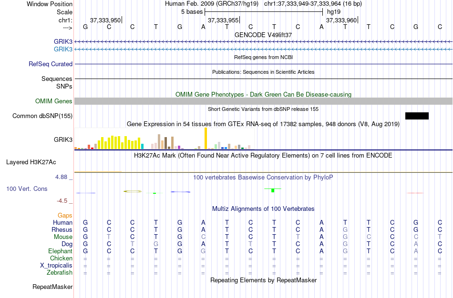Click the orange Gaps label
Image resolution: width=453 pixels, height=298 pixels.
tap(65, 216)
